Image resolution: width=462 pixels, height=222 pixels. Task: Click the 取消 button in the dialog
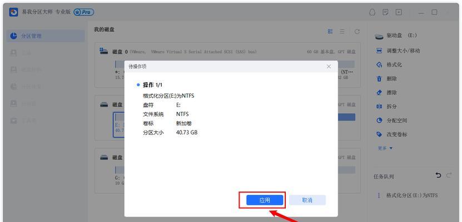307,200
